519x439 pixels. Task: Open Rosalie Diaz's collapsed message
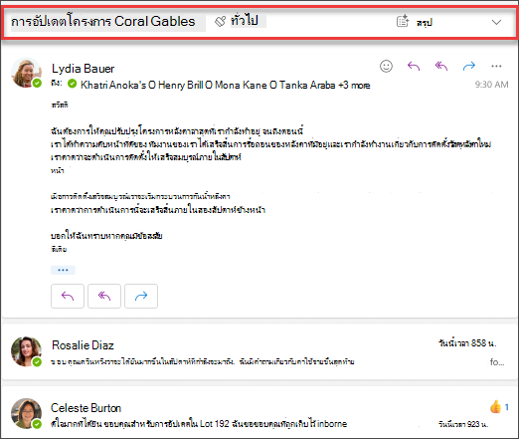coord(259,352)
